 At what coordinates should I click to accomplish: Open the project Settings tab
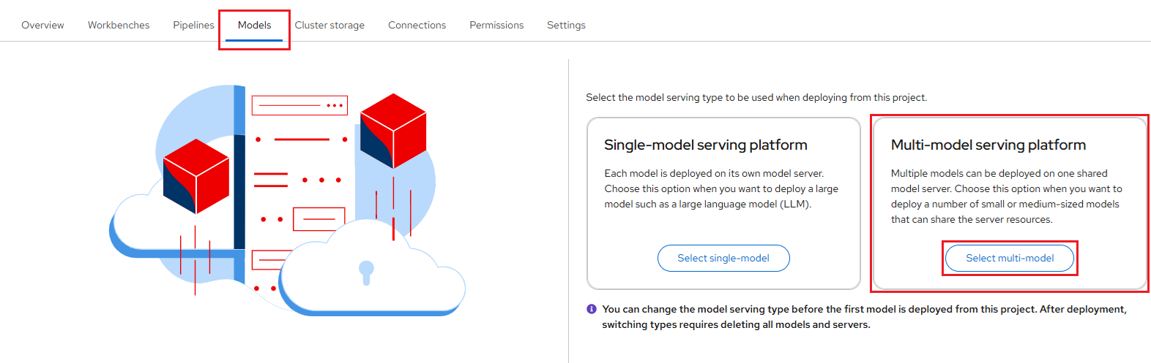click(566, 25)
